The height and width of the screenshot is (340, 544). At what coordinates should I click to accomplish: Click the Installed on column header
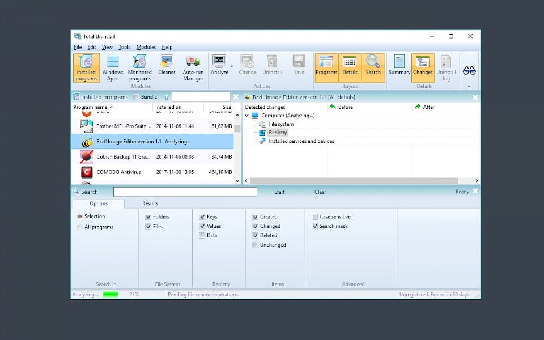click(178, 107)
